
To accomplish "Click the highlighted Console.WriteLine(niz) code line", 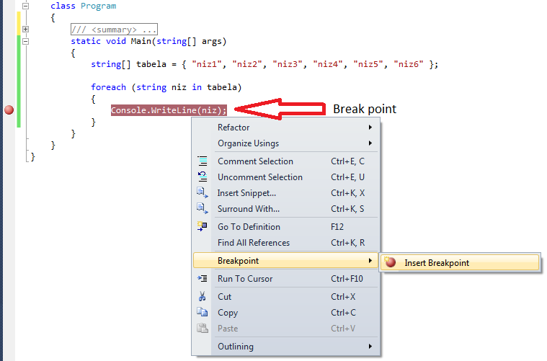I will coord(169,110).
